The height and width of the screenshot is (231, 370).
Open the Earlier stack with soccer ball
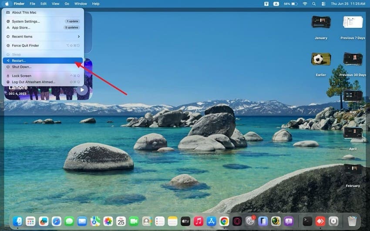(x=321, y=59)
